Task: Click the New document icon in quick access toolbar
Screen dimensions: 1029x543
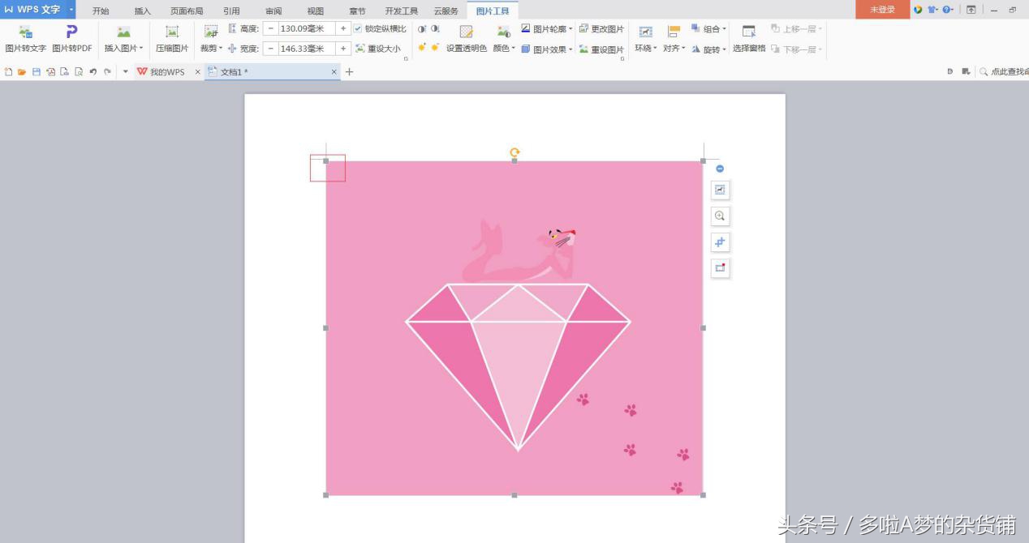Action: pos(8,72)
